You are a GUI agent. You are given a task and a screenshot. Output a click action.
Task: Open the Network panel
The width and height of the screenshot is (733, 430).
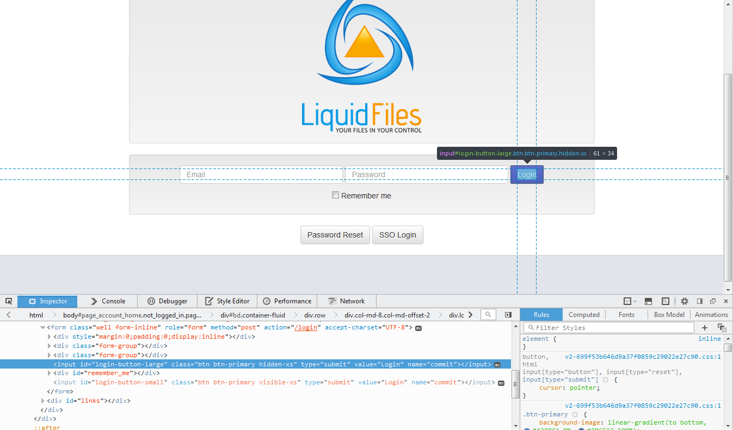(346, 301)
